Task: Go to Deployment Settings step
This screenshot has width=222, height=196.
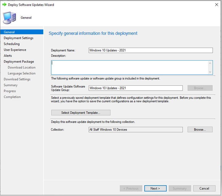Action: click(x=18, y=38)
